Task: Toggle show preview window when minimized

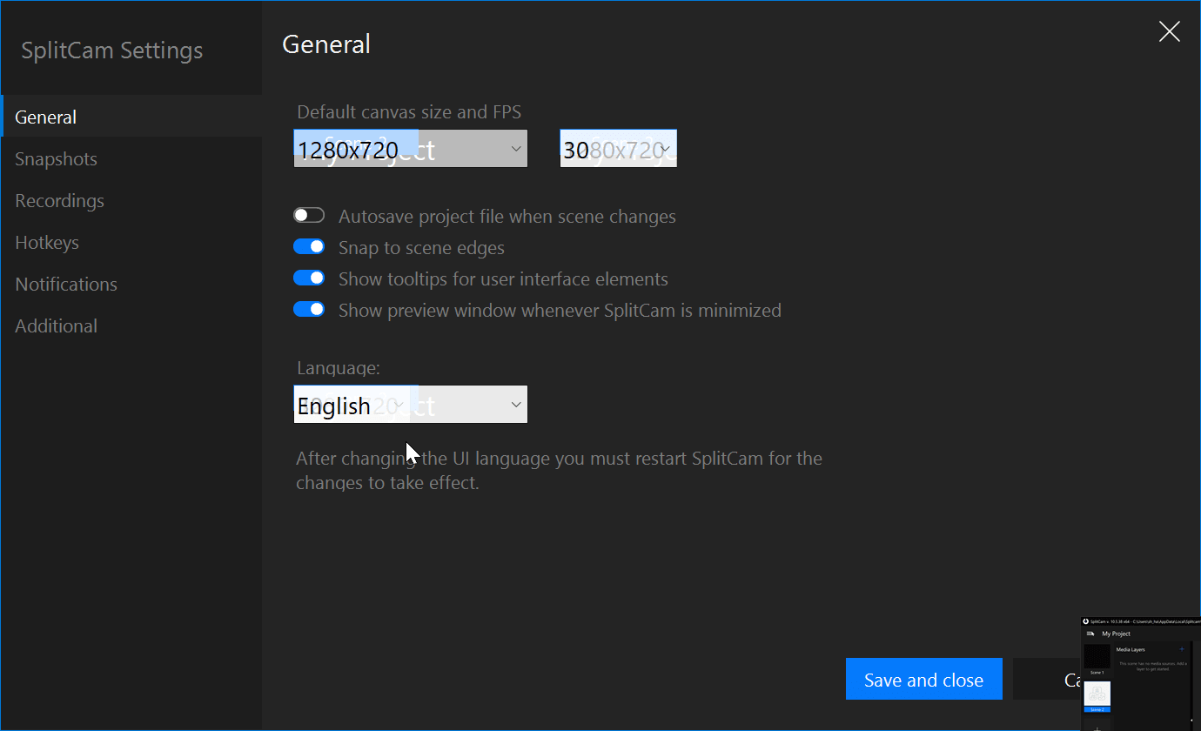Action: tap(309, 310)
